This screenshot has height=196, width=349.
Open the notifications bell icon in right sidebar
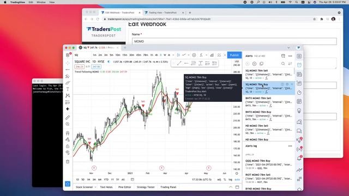[299, 158]
